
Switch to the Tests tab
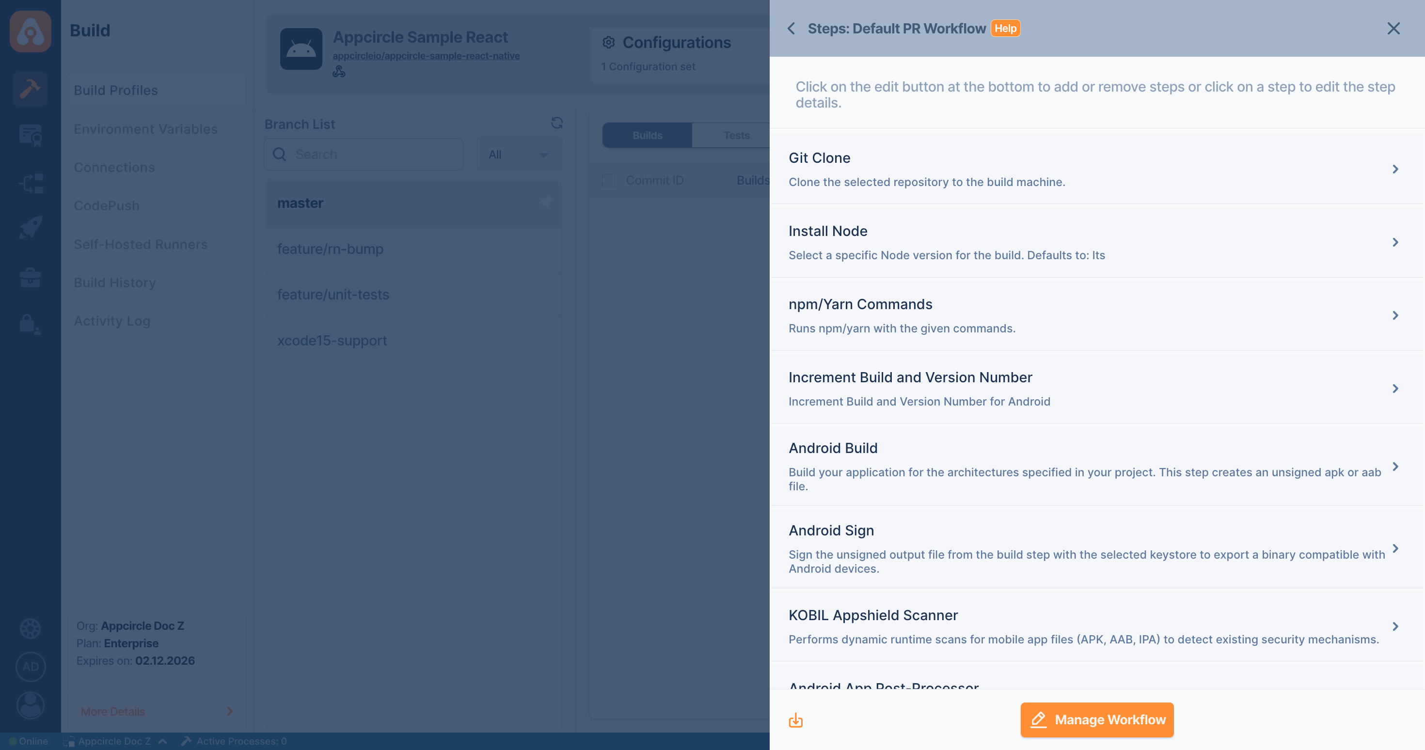coord(736,135)
